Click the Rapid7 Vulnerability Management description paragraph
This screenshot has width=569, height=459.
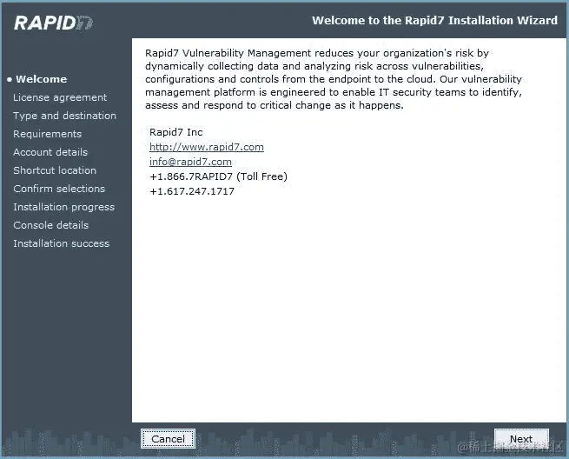coord(334,79)
